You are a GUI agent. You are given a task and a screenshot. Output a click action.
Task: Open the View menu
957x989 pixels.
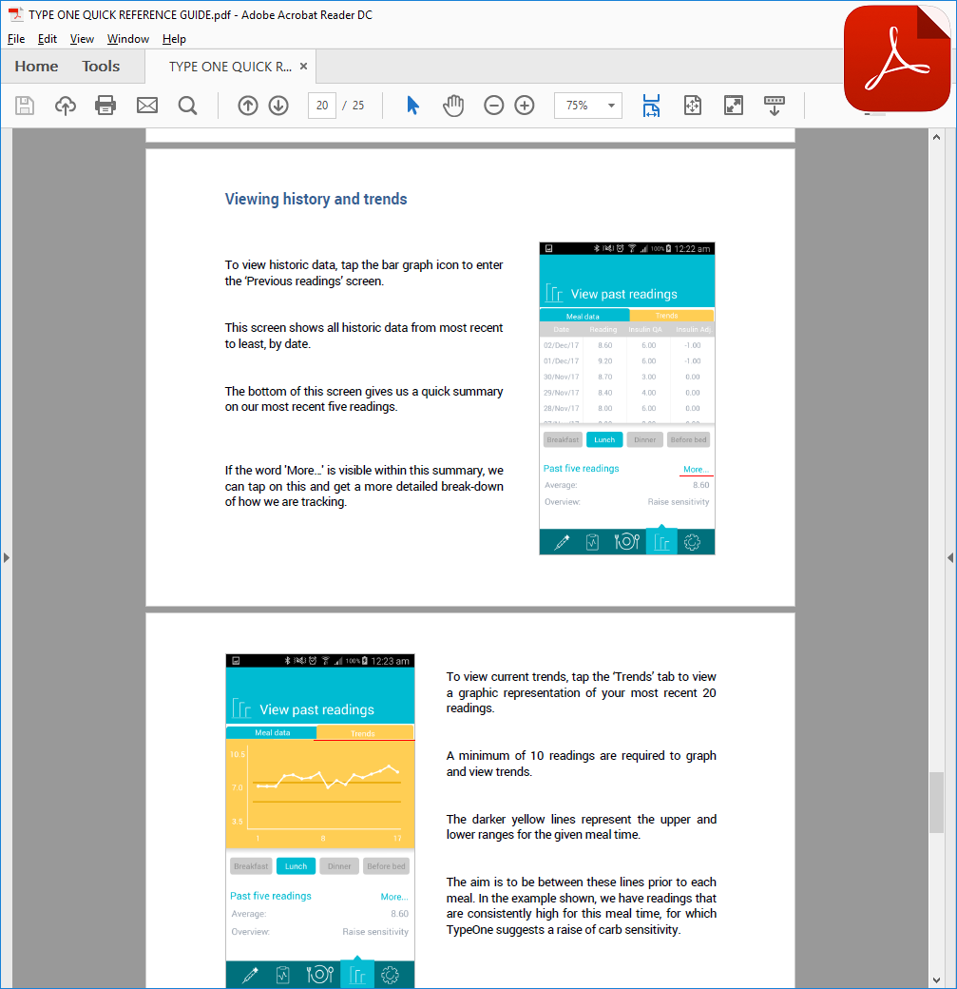click(82, 39)
